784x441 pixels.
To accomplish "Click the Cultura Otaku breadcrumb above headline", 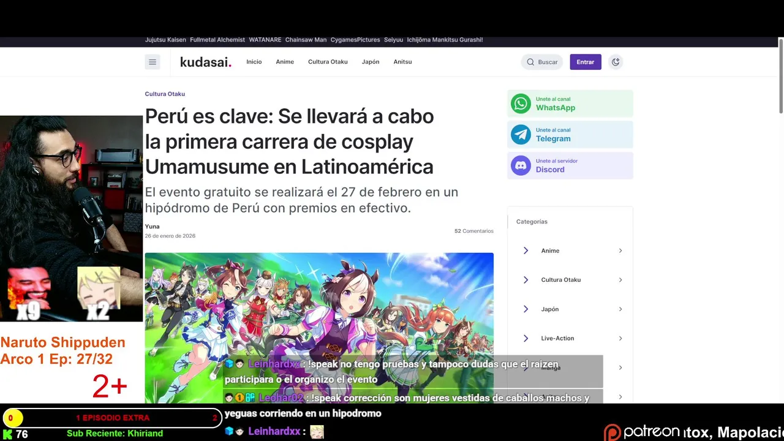I will point(165,94).
